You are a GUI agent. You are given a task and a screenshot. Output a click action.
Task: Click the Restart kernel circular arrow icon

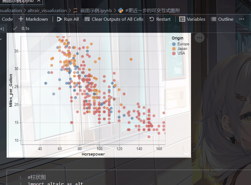(152, 19)
